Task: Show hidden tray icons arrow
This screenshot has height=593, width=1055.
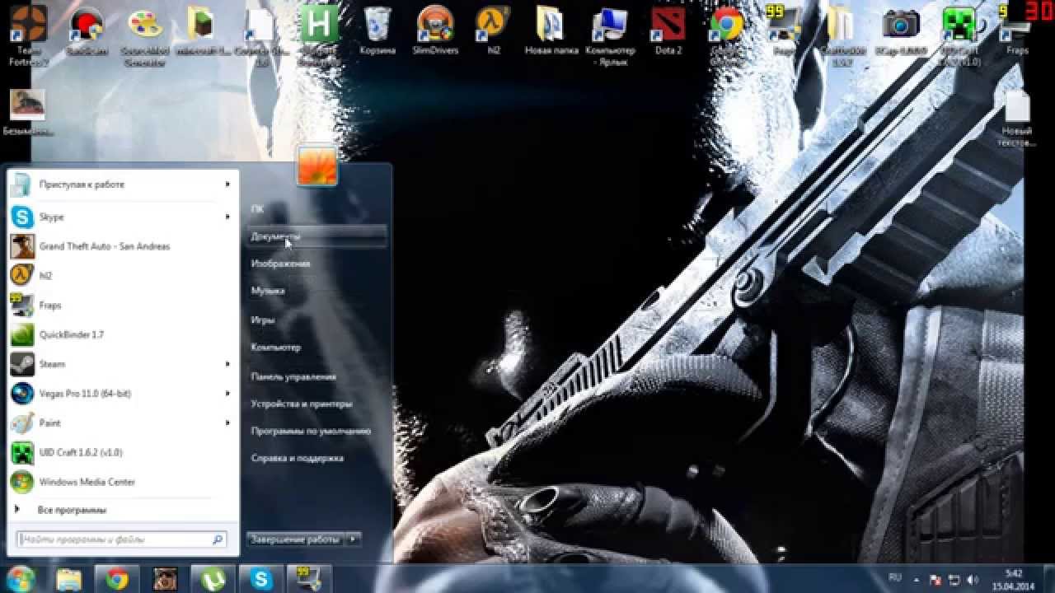Action: click(917, 579)
